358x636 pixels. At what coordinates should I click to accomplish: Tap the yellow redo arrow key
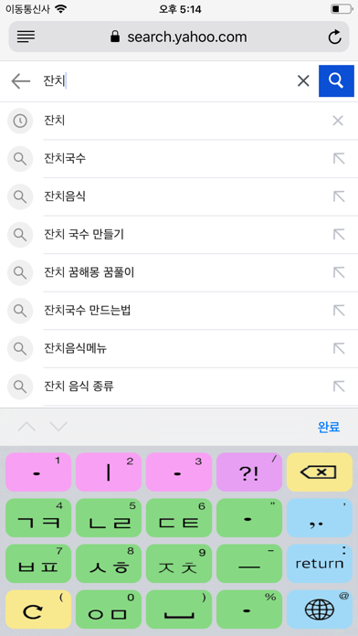38,609
